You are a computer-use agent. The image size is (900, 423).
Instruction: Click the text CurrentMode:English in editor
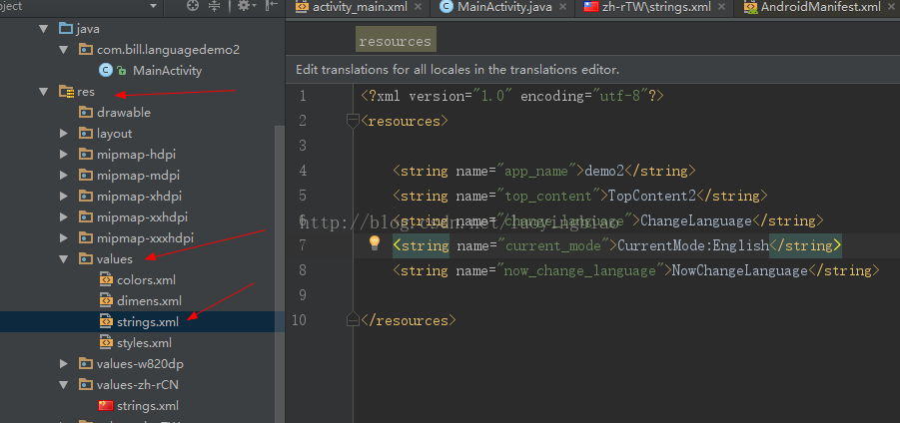point(693,245)
